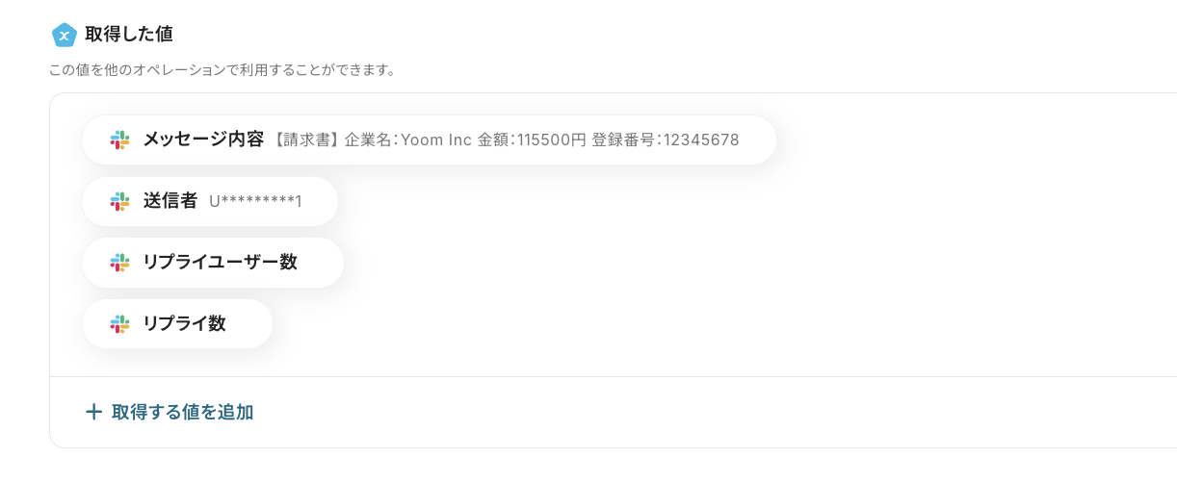Choose the リプライユーザー数 chip label
Screen dimensions: 1177x483
220,263
